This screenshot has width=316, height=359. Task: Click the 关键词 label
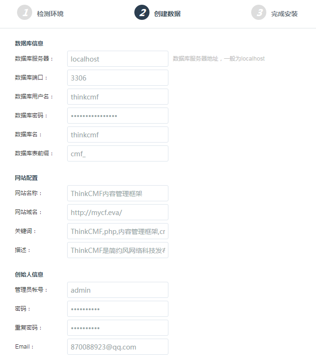pos(26,231)
